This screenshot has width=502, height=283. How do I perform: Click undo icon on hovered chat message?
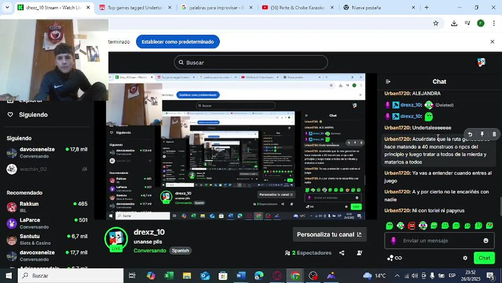[470, 134]
